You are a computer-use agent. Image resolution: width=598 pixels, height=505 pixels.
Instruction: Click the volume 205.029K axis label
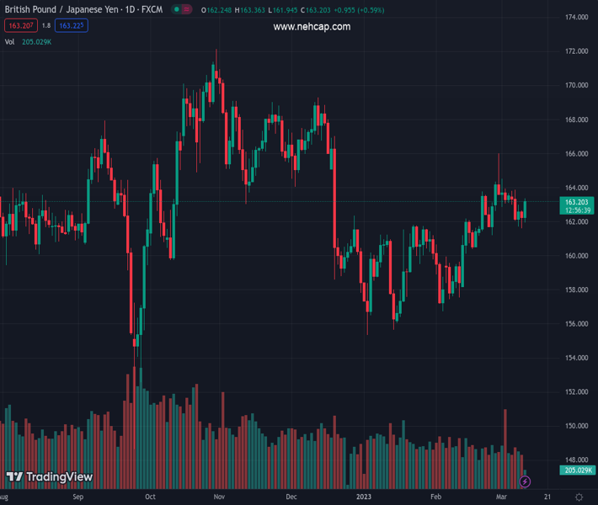[579, 470]
